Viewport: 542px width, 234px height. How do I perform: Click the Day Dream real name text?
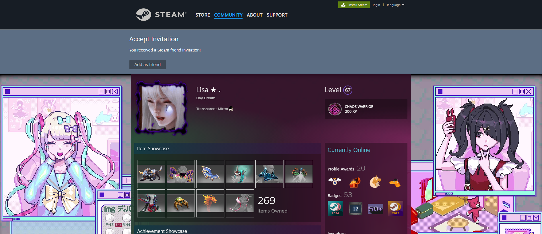[x=206, y=98]
